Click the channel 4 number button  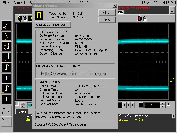point(139,19)
